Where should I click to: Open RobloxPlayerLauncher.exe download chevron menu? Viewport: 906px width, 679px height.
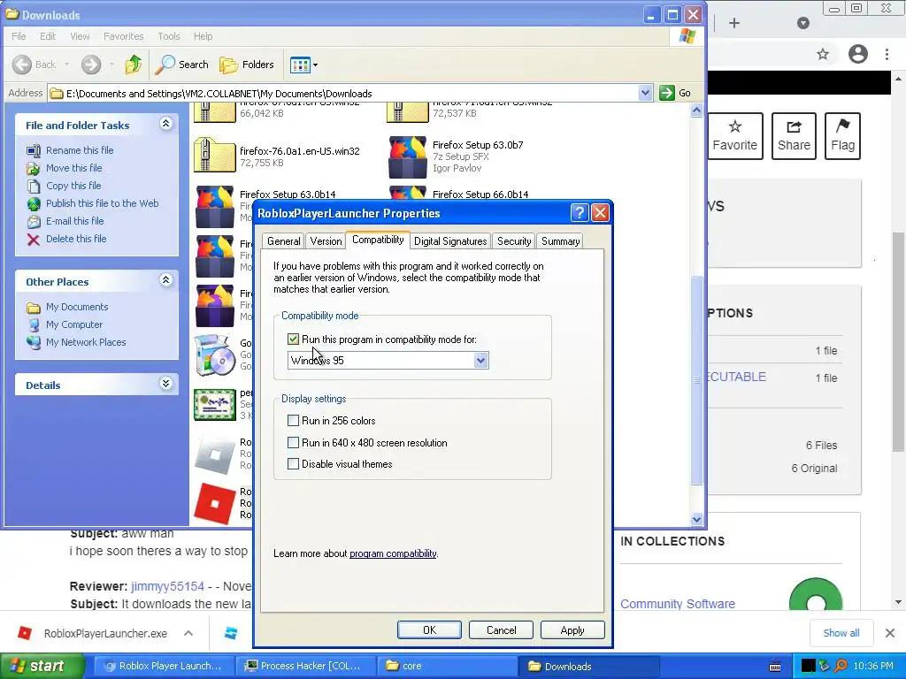click(188, 633)
